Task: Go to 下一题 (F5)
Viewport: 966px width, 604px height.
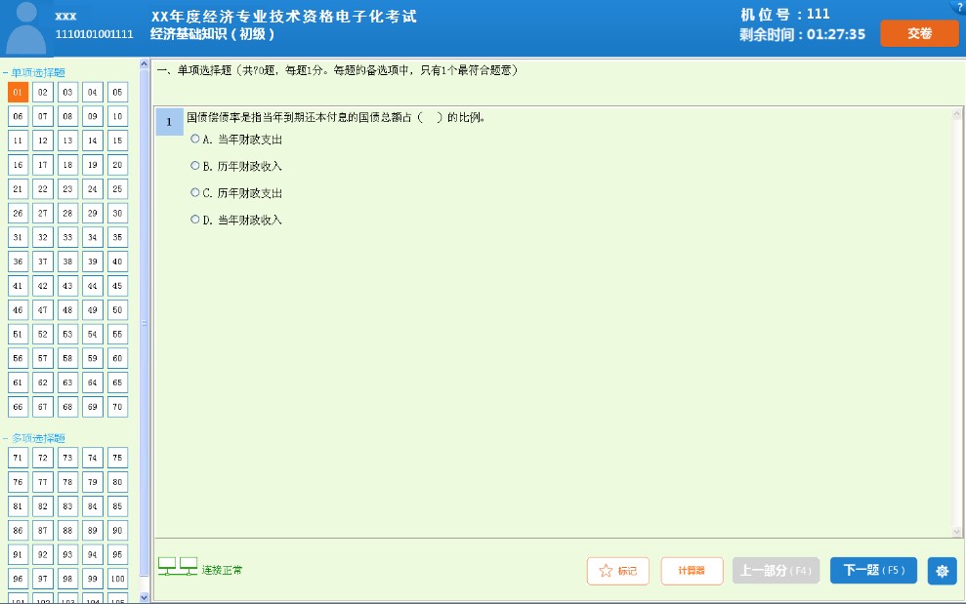Action: pos(873,570)
